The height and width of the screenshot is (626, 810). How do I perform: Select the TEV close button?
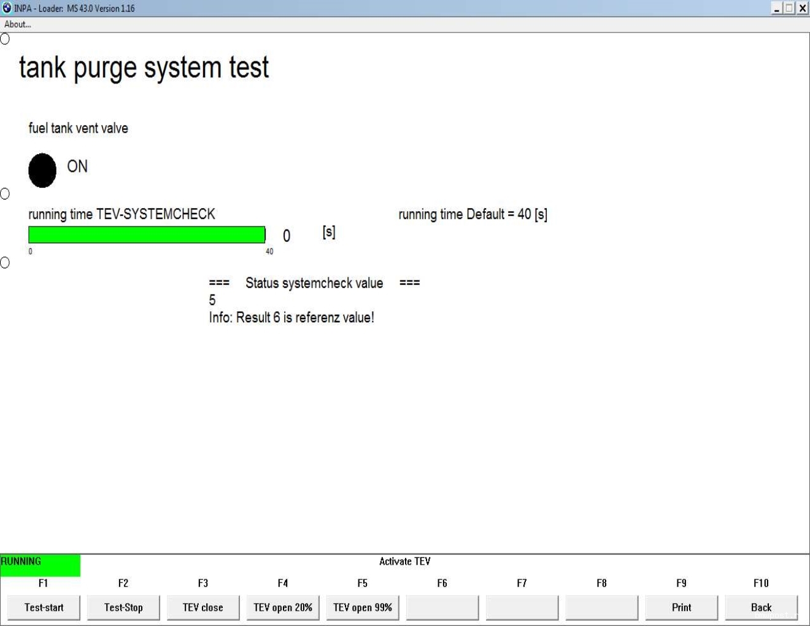click(203, 608)
